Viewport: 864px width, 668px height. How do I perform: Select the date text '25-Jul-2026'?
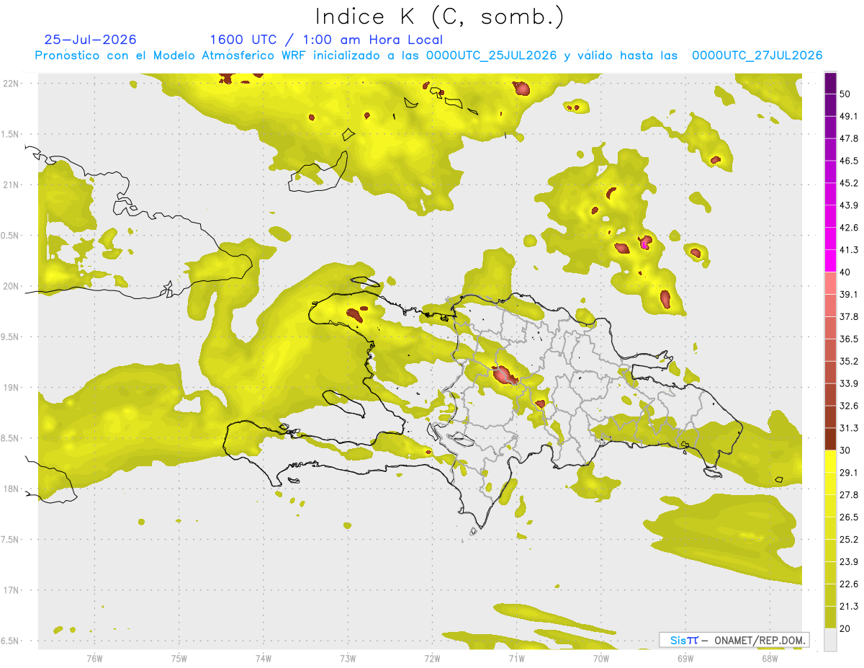pyautogui.click(x=90, y=40)
